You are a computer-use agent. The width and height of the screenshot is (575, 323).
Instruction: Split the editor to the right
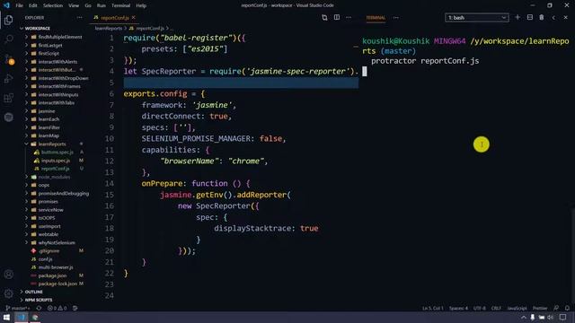[337, 18]
